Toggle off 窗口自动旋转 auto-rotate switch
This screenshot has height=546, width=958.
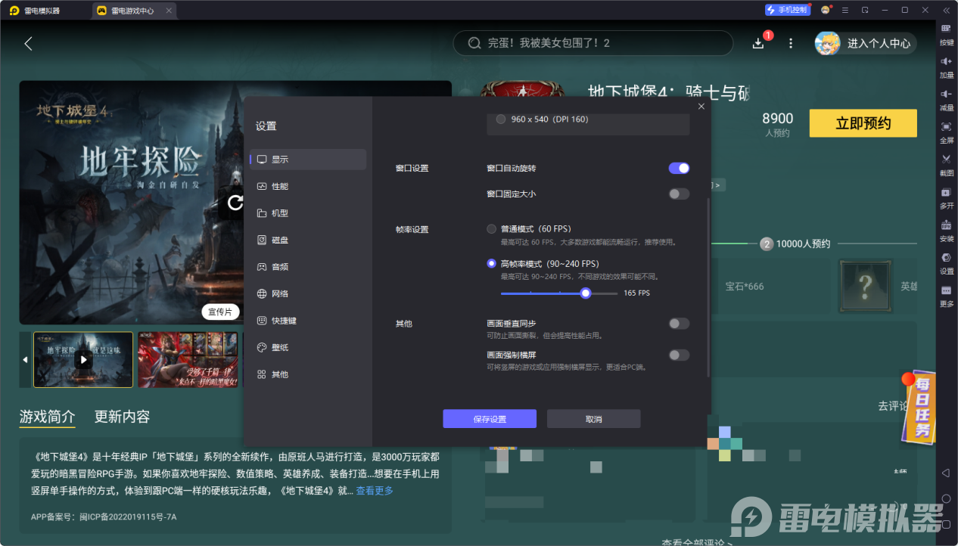tap(679, 168)
